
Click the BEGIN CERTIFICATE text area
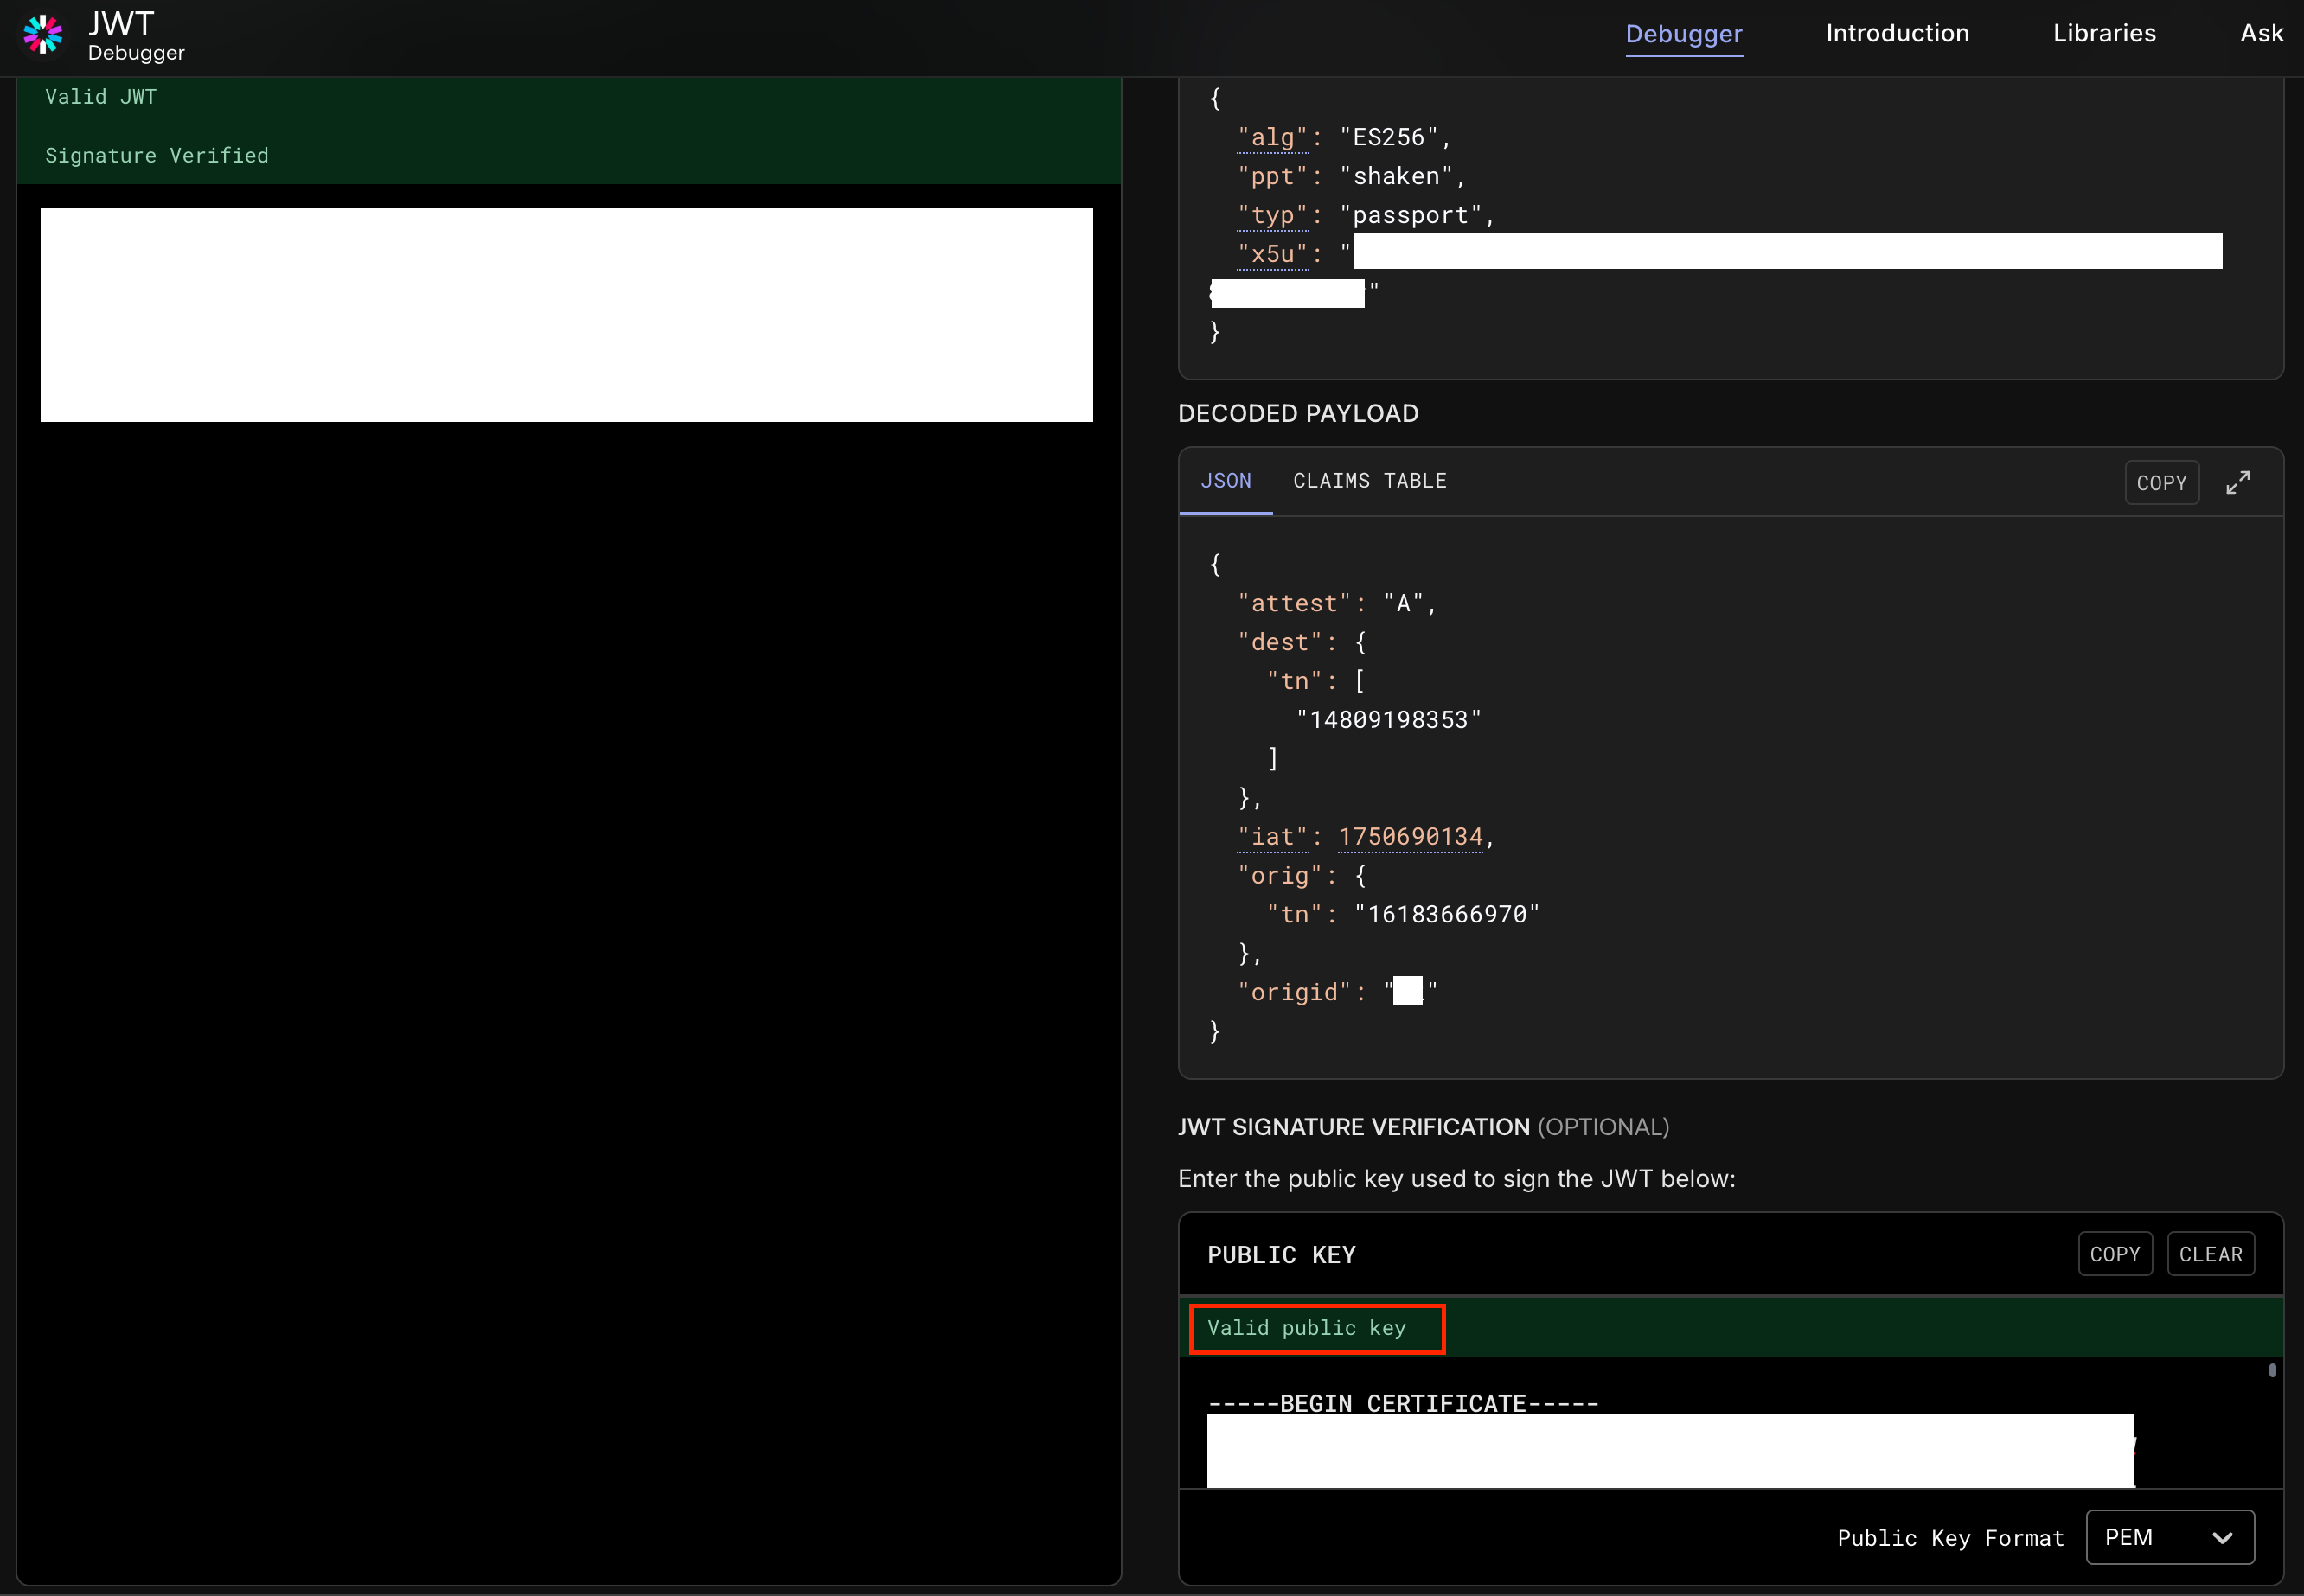(x=1402, y=1403)
